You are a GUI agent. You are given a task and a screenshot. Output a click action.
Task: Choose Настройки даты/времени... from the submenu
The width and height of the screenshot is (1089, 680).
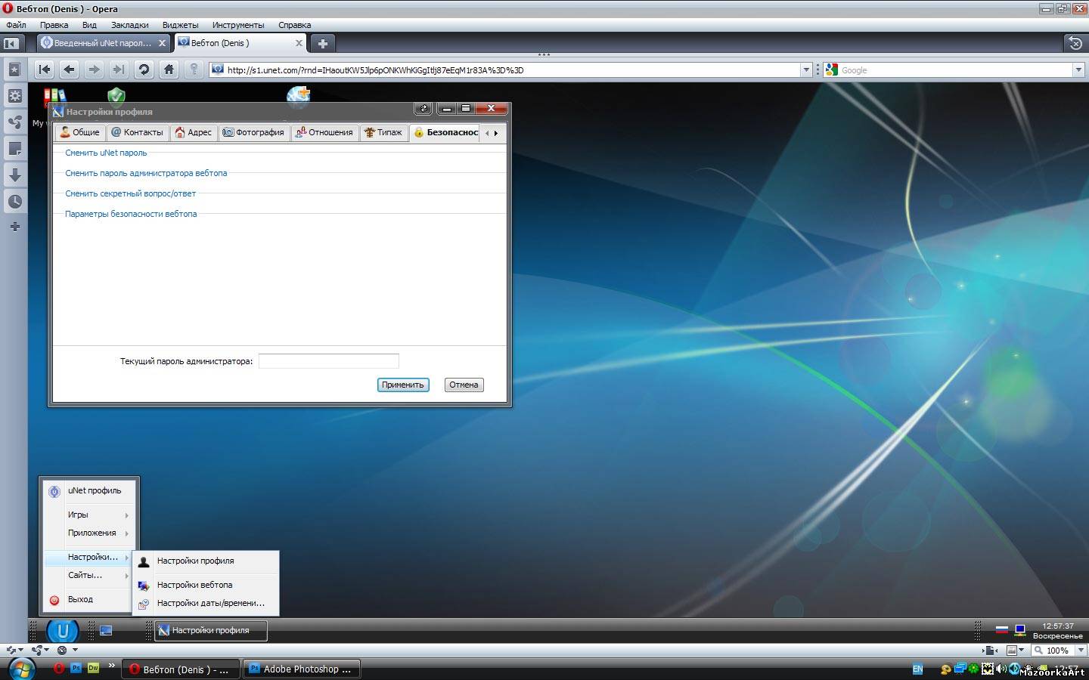coord(206,603)
